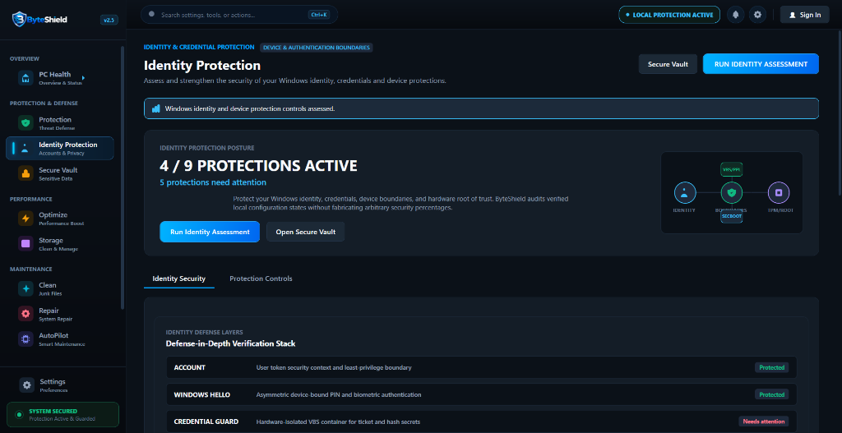Viewport: 842px width, 433px height.
Task: Click the bar chart icon in status banner
Action: coord(155,108)
